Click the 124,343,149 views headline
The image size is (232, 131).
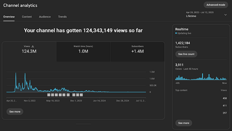click(83, 31)
